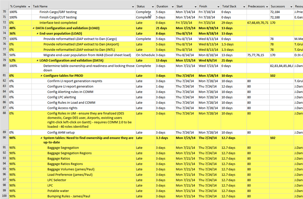
Task: Open the filter icon on Finish column
Action: point(218,6)
